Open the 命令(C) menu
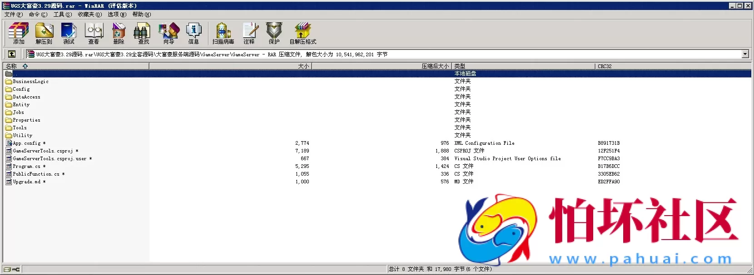 tap(38, 15)
